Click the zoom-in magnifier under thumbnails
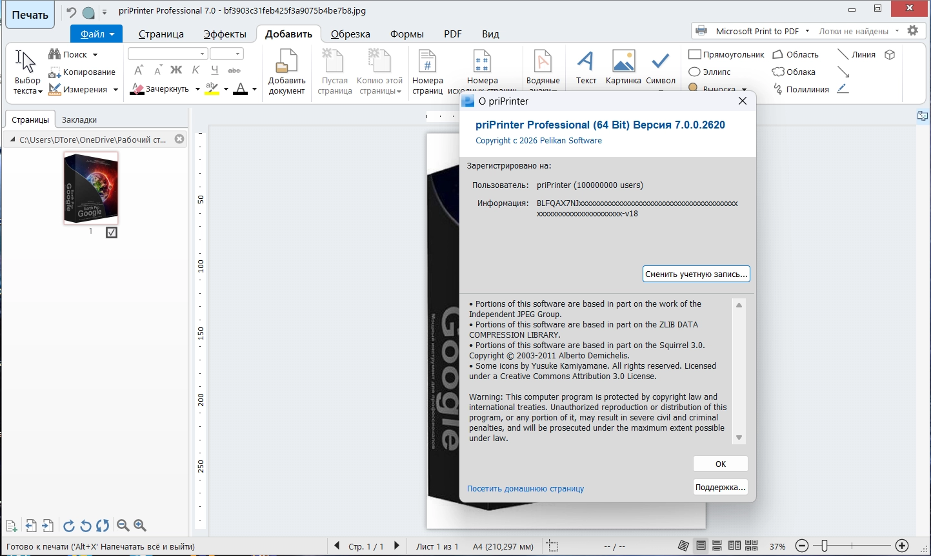Image resolution: width=931 pixels, height=556 pixels. [x=140, y=526]
